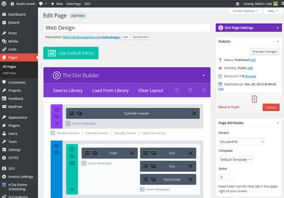284x198 pixels.
Task: Open the Divi Builder history icon
Action: tap(204, 90)
